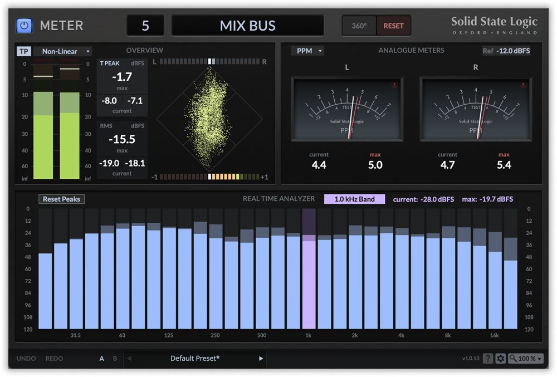Edit the MIX BUS track name field
This screenshot has width=557, height=377.
(248, 26)
